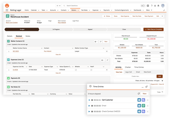Open the help question mark icon
Image resolution: width=170 pixels, height=119 pixels.
pyautogui.click(x=152, y=6)
